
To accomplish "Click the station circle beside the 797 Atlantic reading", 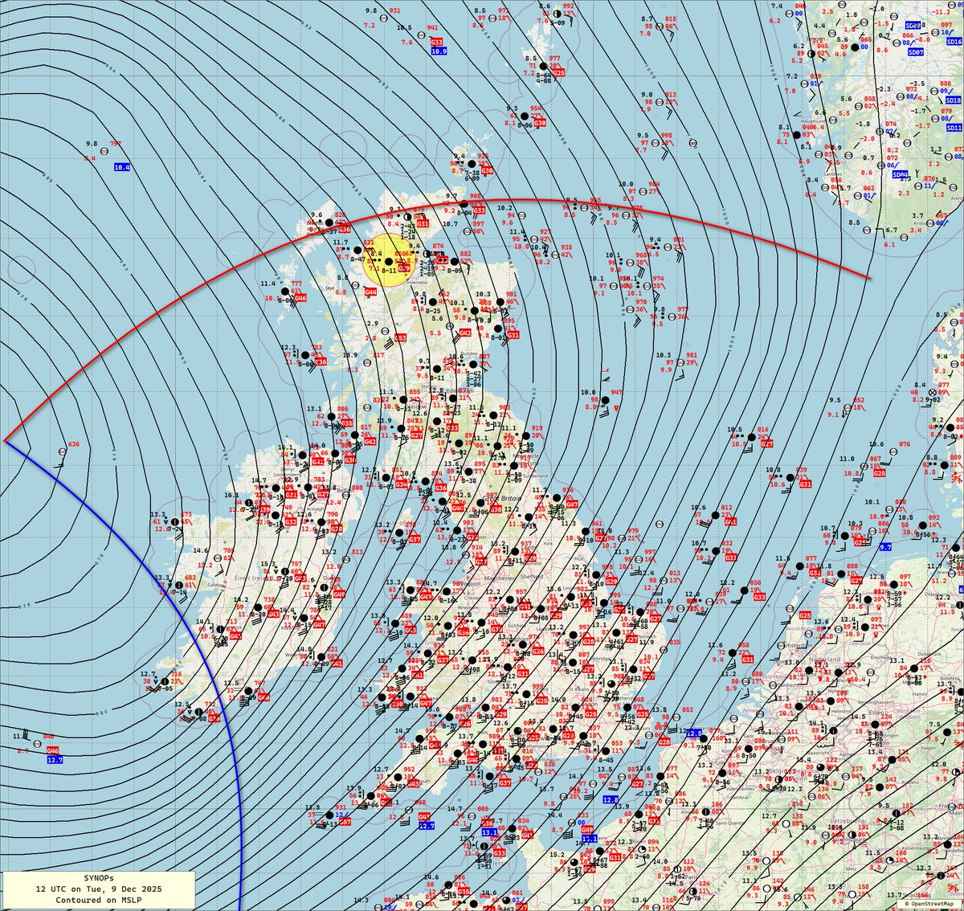I will (x=104, y=150).
